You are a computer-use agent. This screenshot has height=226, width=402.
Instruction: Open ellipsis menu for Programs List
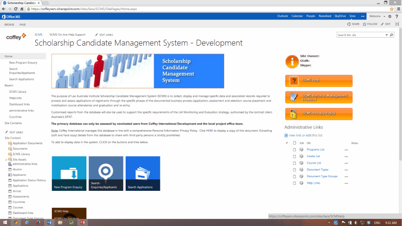346,150
